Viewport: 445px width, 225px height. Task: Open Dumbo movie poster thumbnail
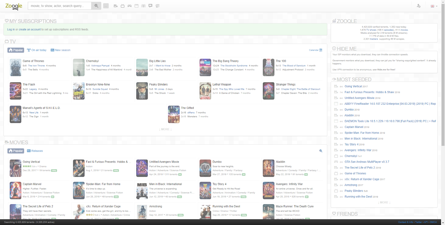coord(205,168)
